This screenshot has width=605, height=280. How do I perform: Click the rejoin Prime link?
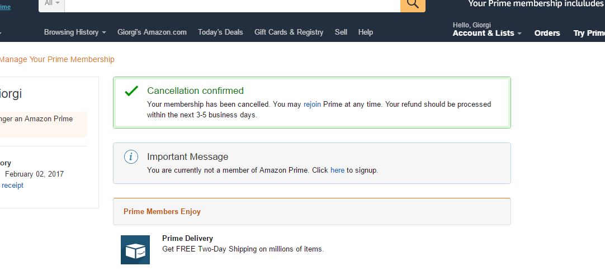coord(312,104)
